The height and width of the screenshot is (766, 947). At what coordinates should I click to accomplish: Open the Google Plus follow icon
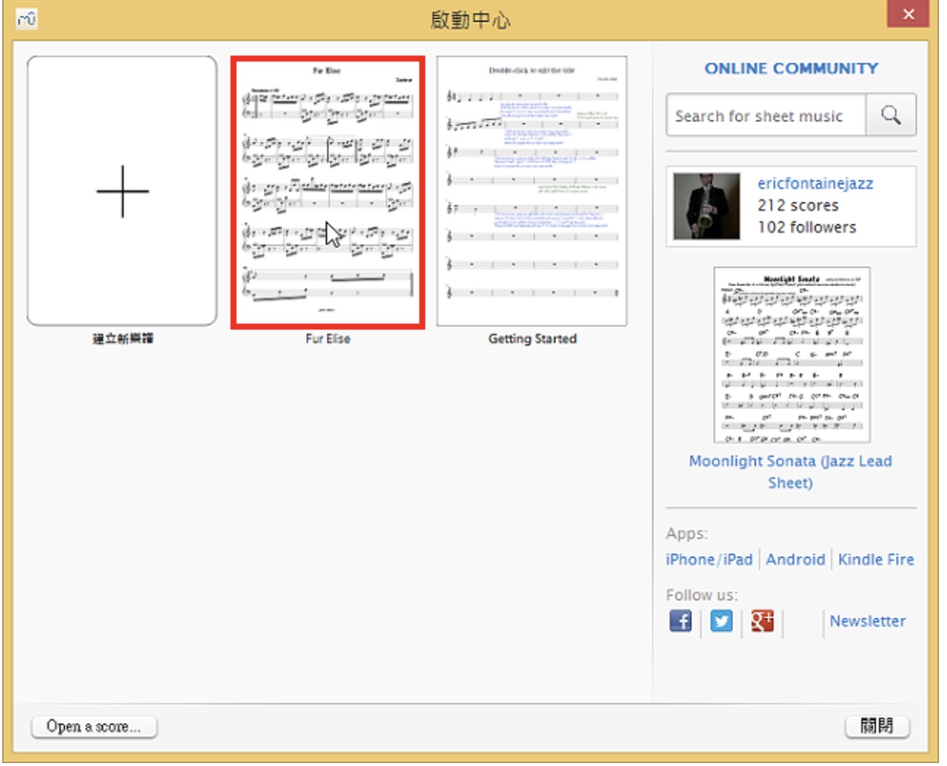coord(763,621)
